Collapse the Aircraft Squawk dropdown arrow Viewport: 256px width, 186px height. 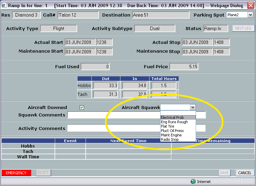point(193,107)
